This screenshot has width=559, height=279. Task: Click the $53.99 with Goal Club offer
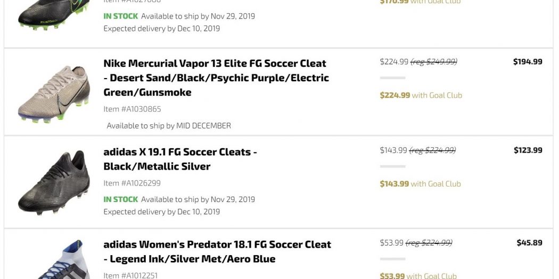[418, 276]
